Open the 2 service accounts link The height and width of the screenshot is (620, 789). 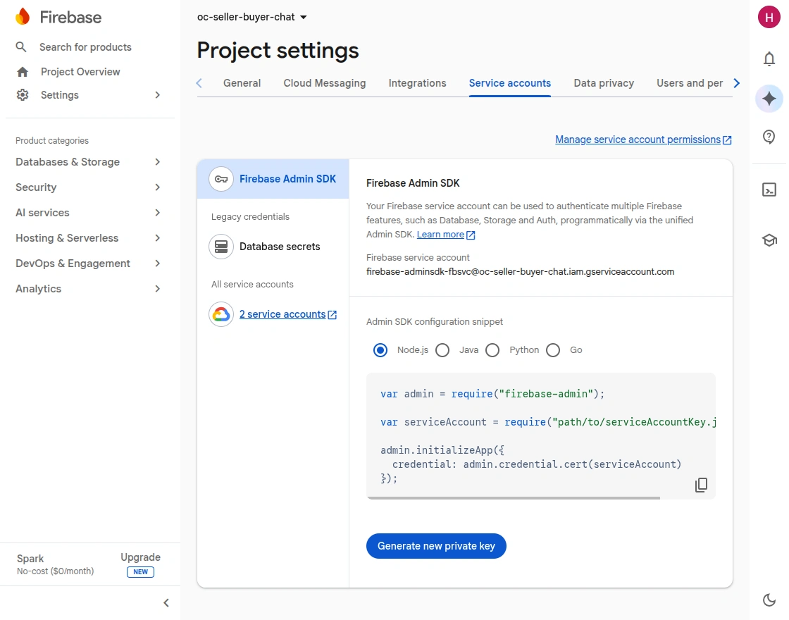coord(282,314)
